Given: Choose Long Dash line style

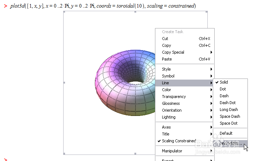Looking at the screenshot, I should [229, 109].
